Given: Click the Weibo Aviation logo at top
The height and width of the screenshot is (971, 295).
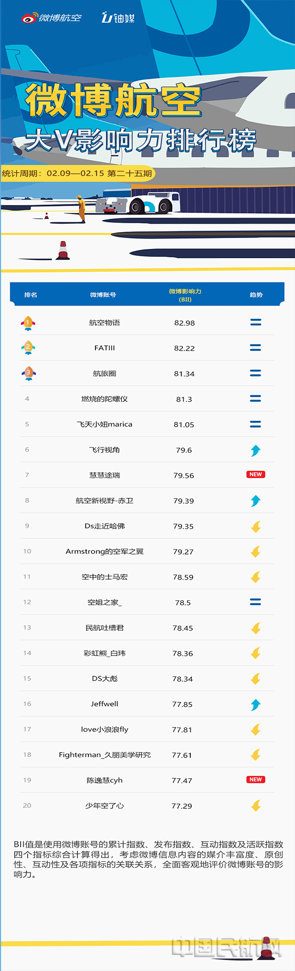Looking at the screenshot, I should (x=52, y=18).
